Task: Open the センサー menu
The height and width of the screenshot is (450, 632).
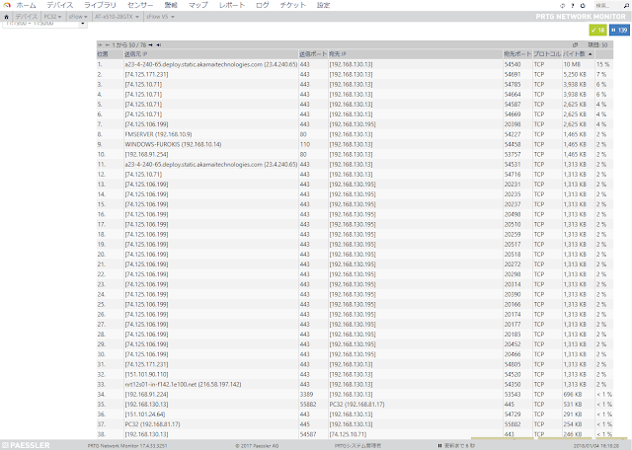Action: [x=140, y=5]
